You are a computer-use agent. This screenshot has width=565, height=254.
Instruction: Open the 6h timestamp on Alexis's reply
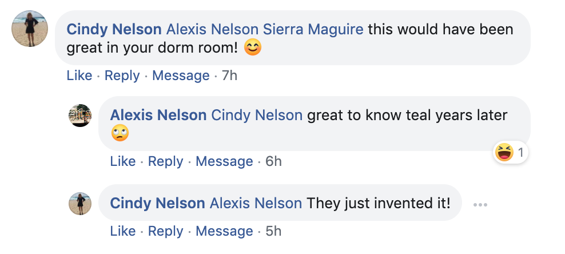273,161
